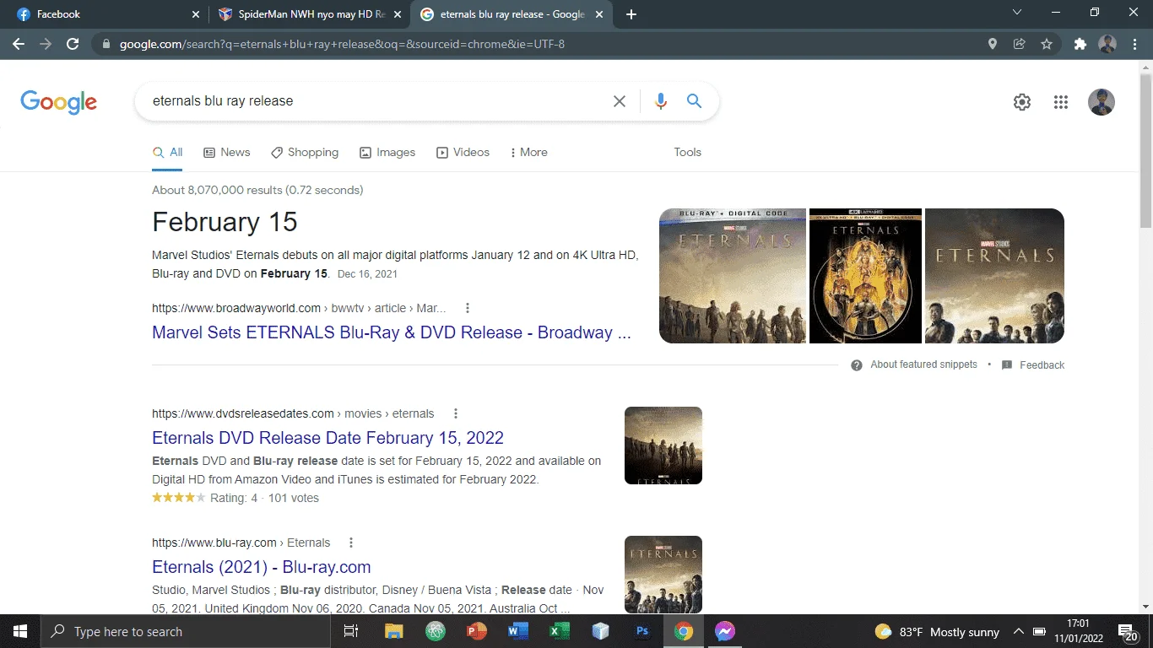Start a voice search with the microphone
Image resolution: width=1153 pixels, height=648 pixels.
pyautogui.click(x=661, y=101)
